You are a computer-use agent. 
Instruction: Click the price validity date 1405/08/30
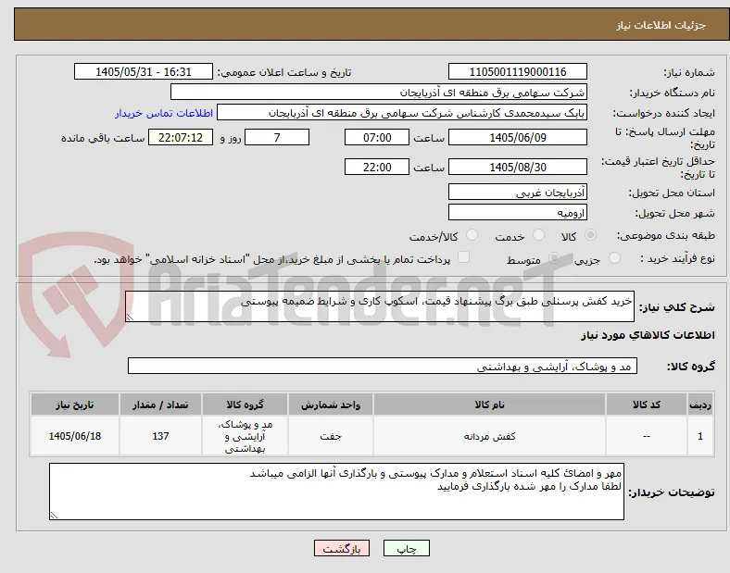click(x=518, y=167)
